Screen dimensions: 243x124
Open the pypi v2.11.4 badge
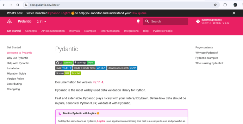64,68
